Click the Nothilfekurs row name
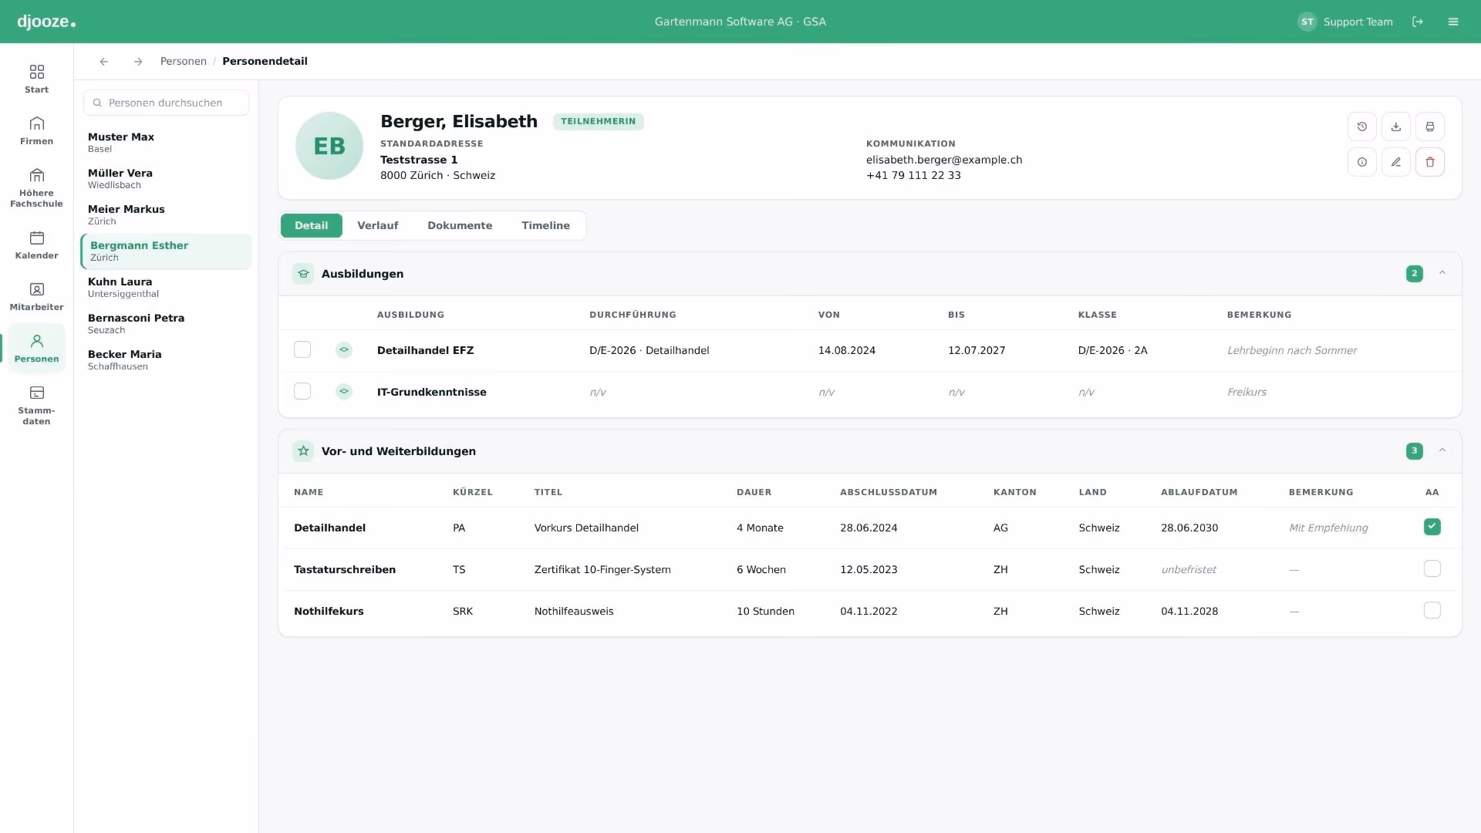The image size is (1481, 833). click(329, 611)
